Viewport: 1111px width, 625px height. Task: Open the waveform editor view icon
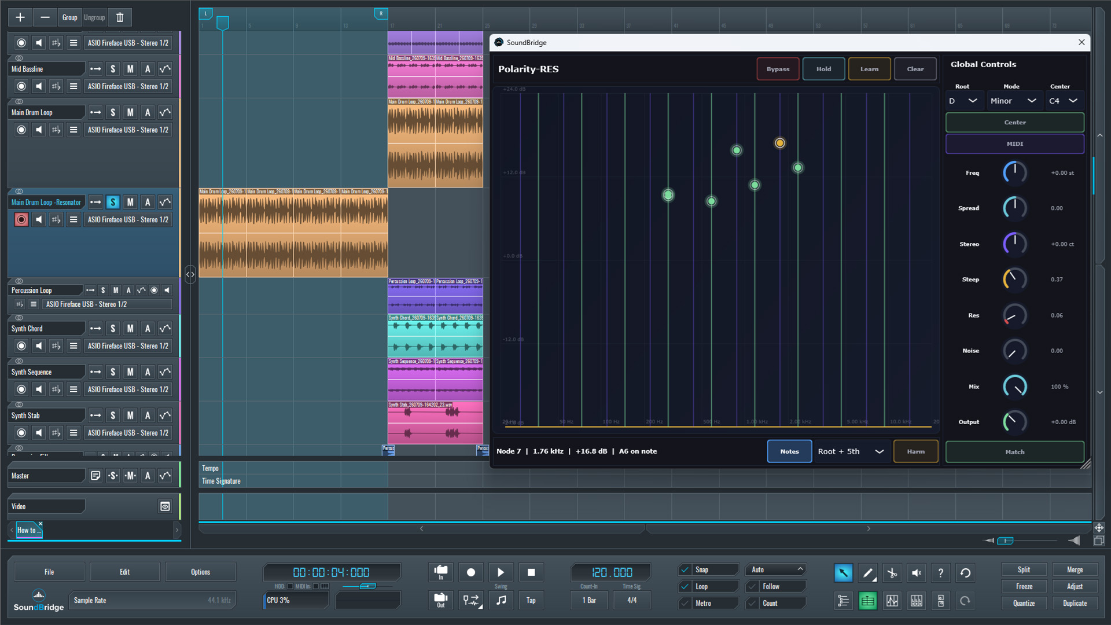coord(892,601)
